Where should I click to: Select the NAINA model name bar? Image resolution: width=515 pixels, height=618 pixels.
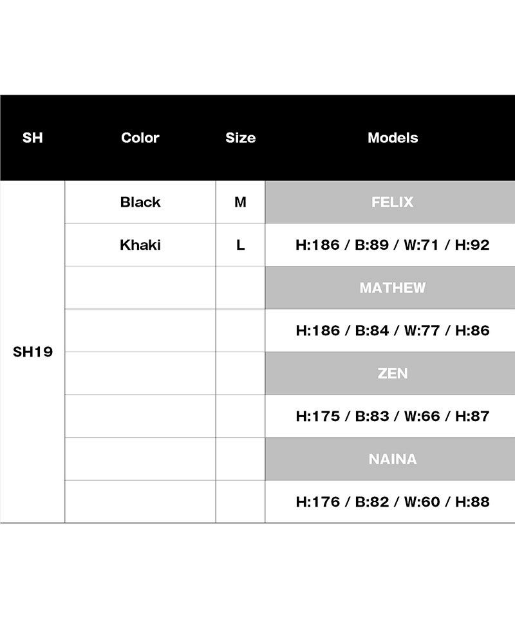pos(392,459)
